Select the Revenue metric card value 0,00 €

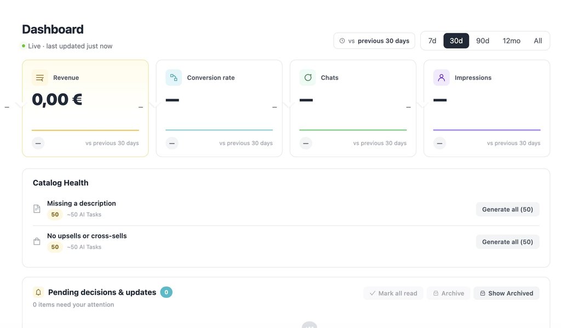57,100
